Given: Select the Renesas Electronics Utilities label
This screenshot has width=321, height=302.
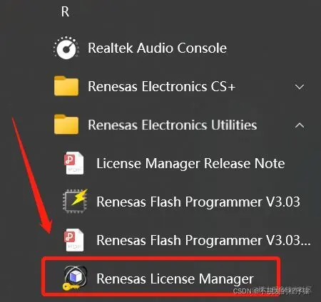Looking at the screenshot, I should coord(173,125).
